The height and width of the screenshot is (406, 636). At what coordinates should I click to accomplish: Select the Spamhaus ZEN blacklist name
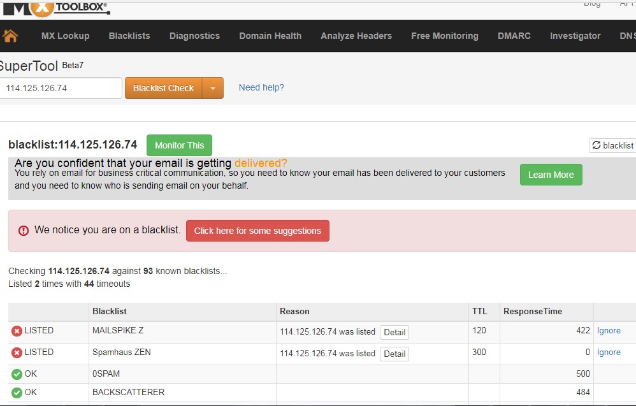coord(122,352)
